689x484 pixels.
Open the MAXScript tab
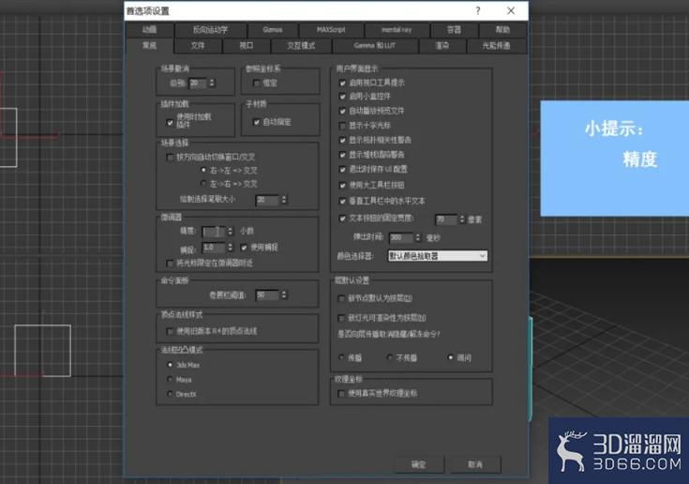pyautogui.click(x=331, y=30)
